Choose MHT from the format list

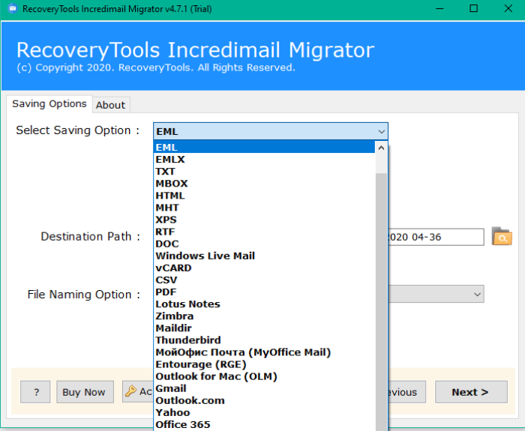[x=264, y=208]
